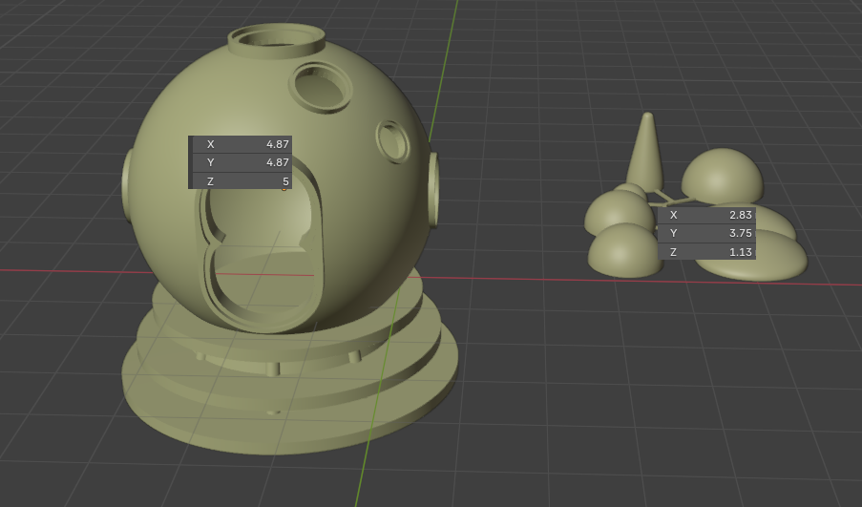Click the Z dimension field showing 5
The height and width of the screenshot is (507, 862).
(x=242, y=180)
